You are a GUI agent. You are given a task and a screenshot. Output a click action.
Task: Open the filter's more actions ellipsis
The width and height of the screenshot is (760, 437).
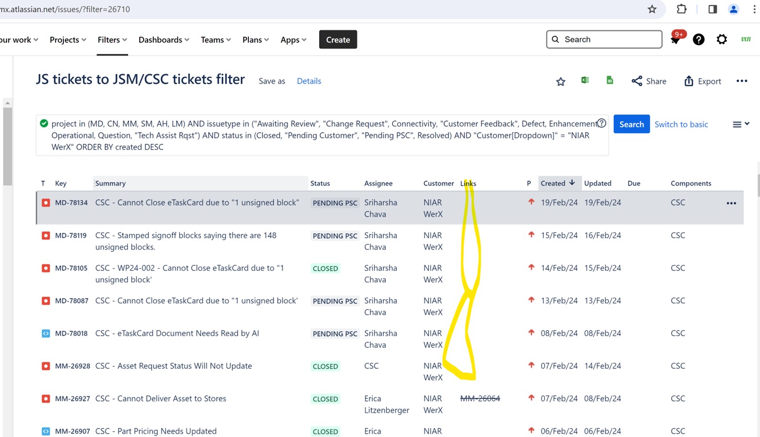pos(741,81)
